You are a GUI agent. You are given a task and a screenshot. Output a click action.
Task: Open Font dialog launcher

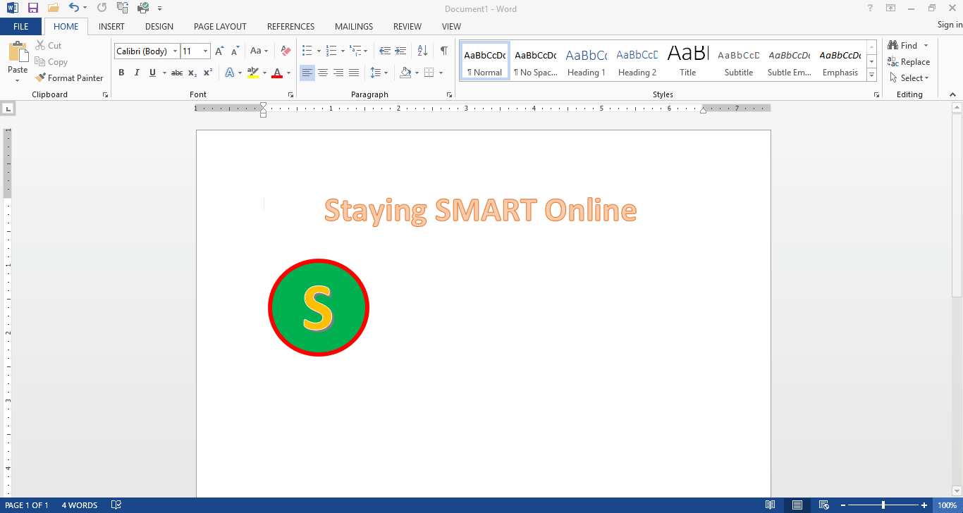tap(290, 94)
